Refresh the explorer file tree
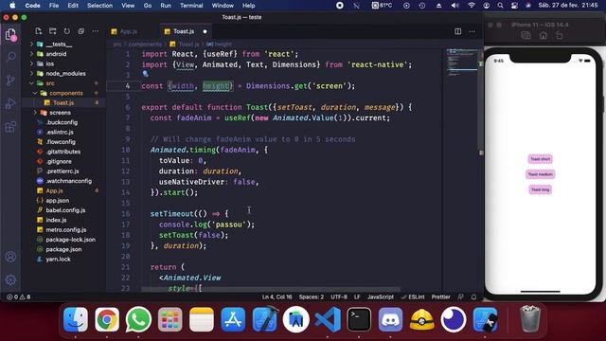The image size is (606, 341). pyautogui.click(x=67, y=31)
